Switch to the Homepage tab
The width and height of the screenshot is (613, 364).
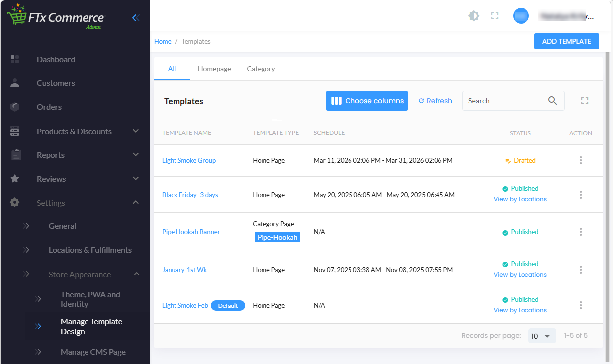pos(214,69)
